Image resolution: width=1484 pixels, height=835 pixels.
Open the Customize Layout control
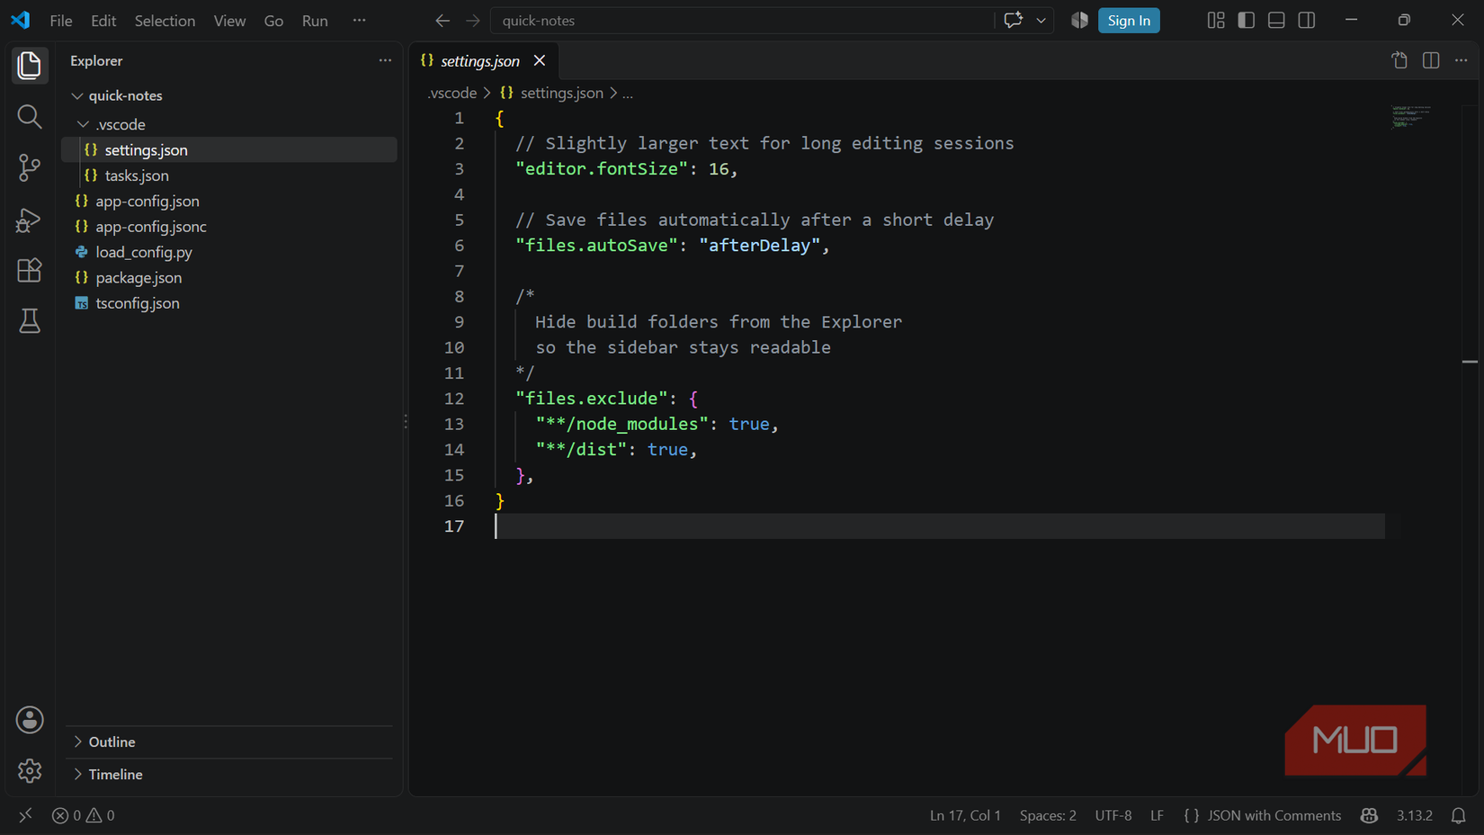click(x=1216, y=20)
